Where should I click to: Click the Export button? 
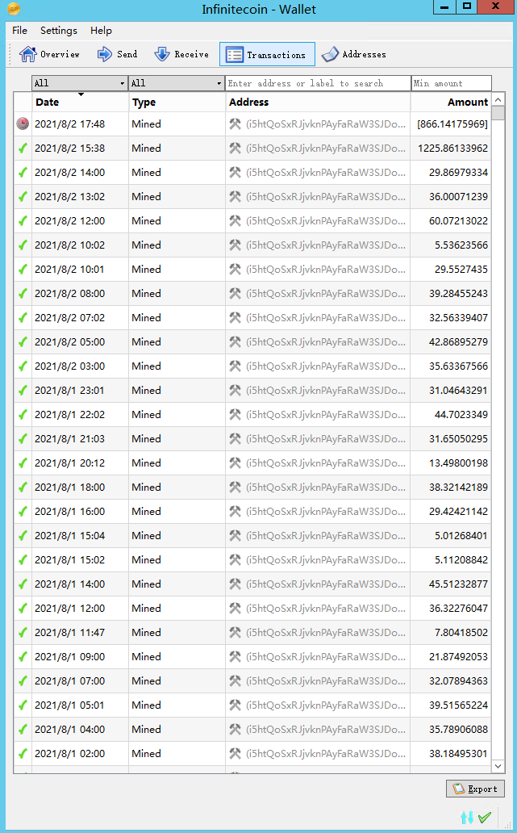(475, 789)
